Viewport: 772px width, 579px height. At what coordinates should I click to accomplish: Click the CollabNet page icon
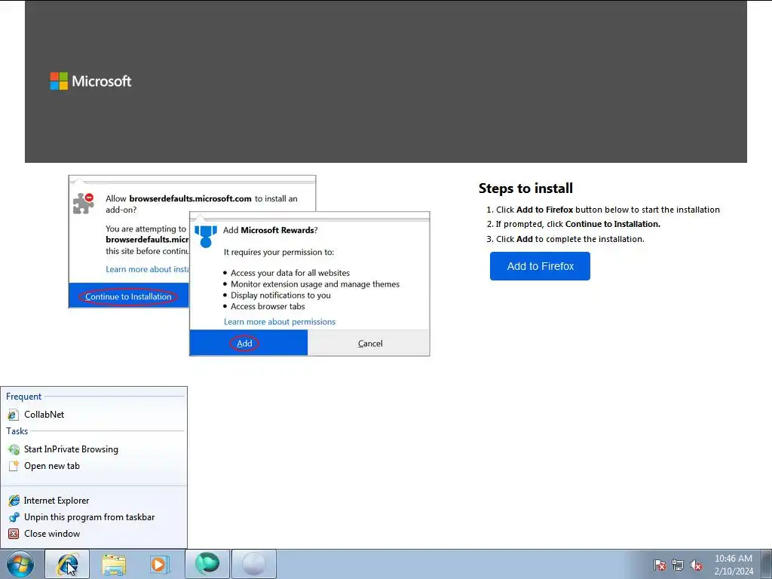14,415
